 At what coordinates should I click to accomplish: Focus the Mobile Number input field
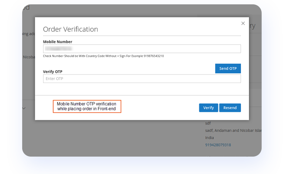click(x=141, y=49)
